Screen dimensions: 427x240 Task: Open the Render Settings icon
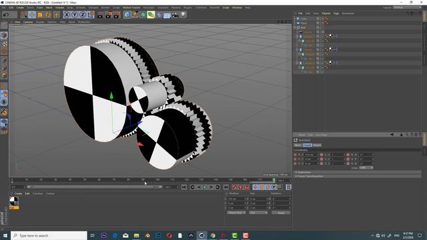click(x=117, y=15)
